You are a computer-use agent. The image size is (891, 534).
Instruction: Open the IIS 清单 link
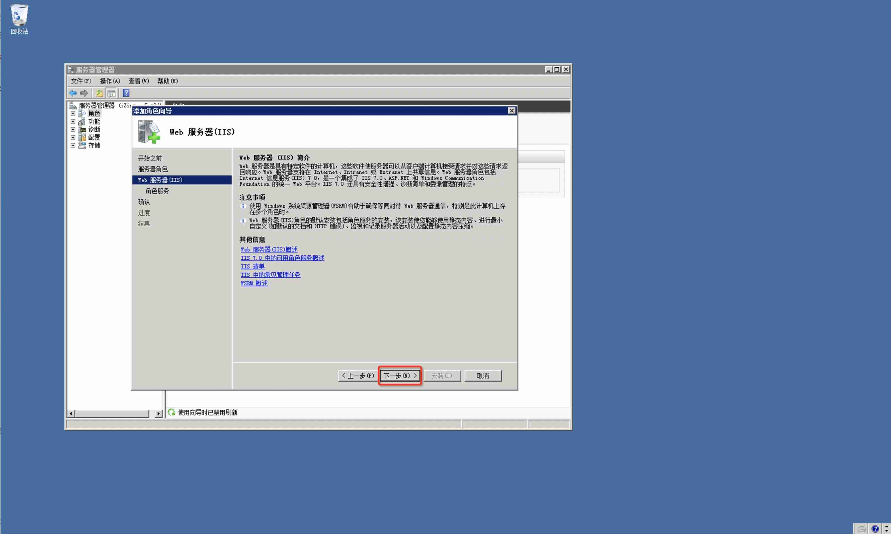pos(253,266)
